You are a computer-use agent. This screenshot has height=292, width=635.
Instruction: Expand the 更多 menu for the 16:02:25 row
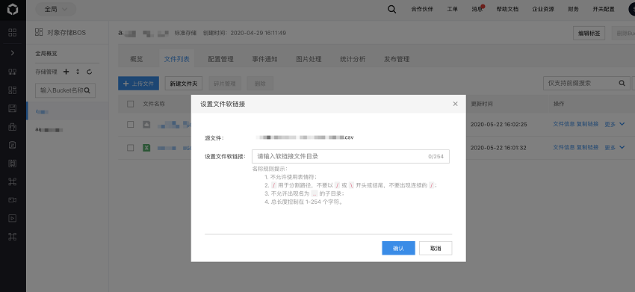pos(615,124)
